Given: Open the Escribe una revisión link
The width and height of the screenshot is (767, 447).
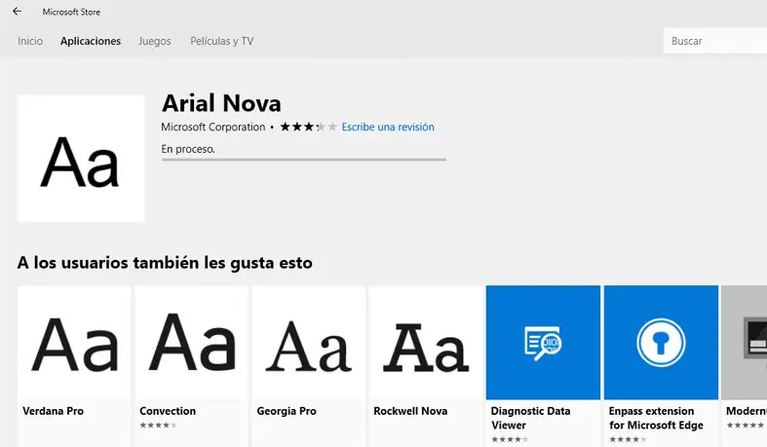Looking at the screenshot, I should (388, 127).
